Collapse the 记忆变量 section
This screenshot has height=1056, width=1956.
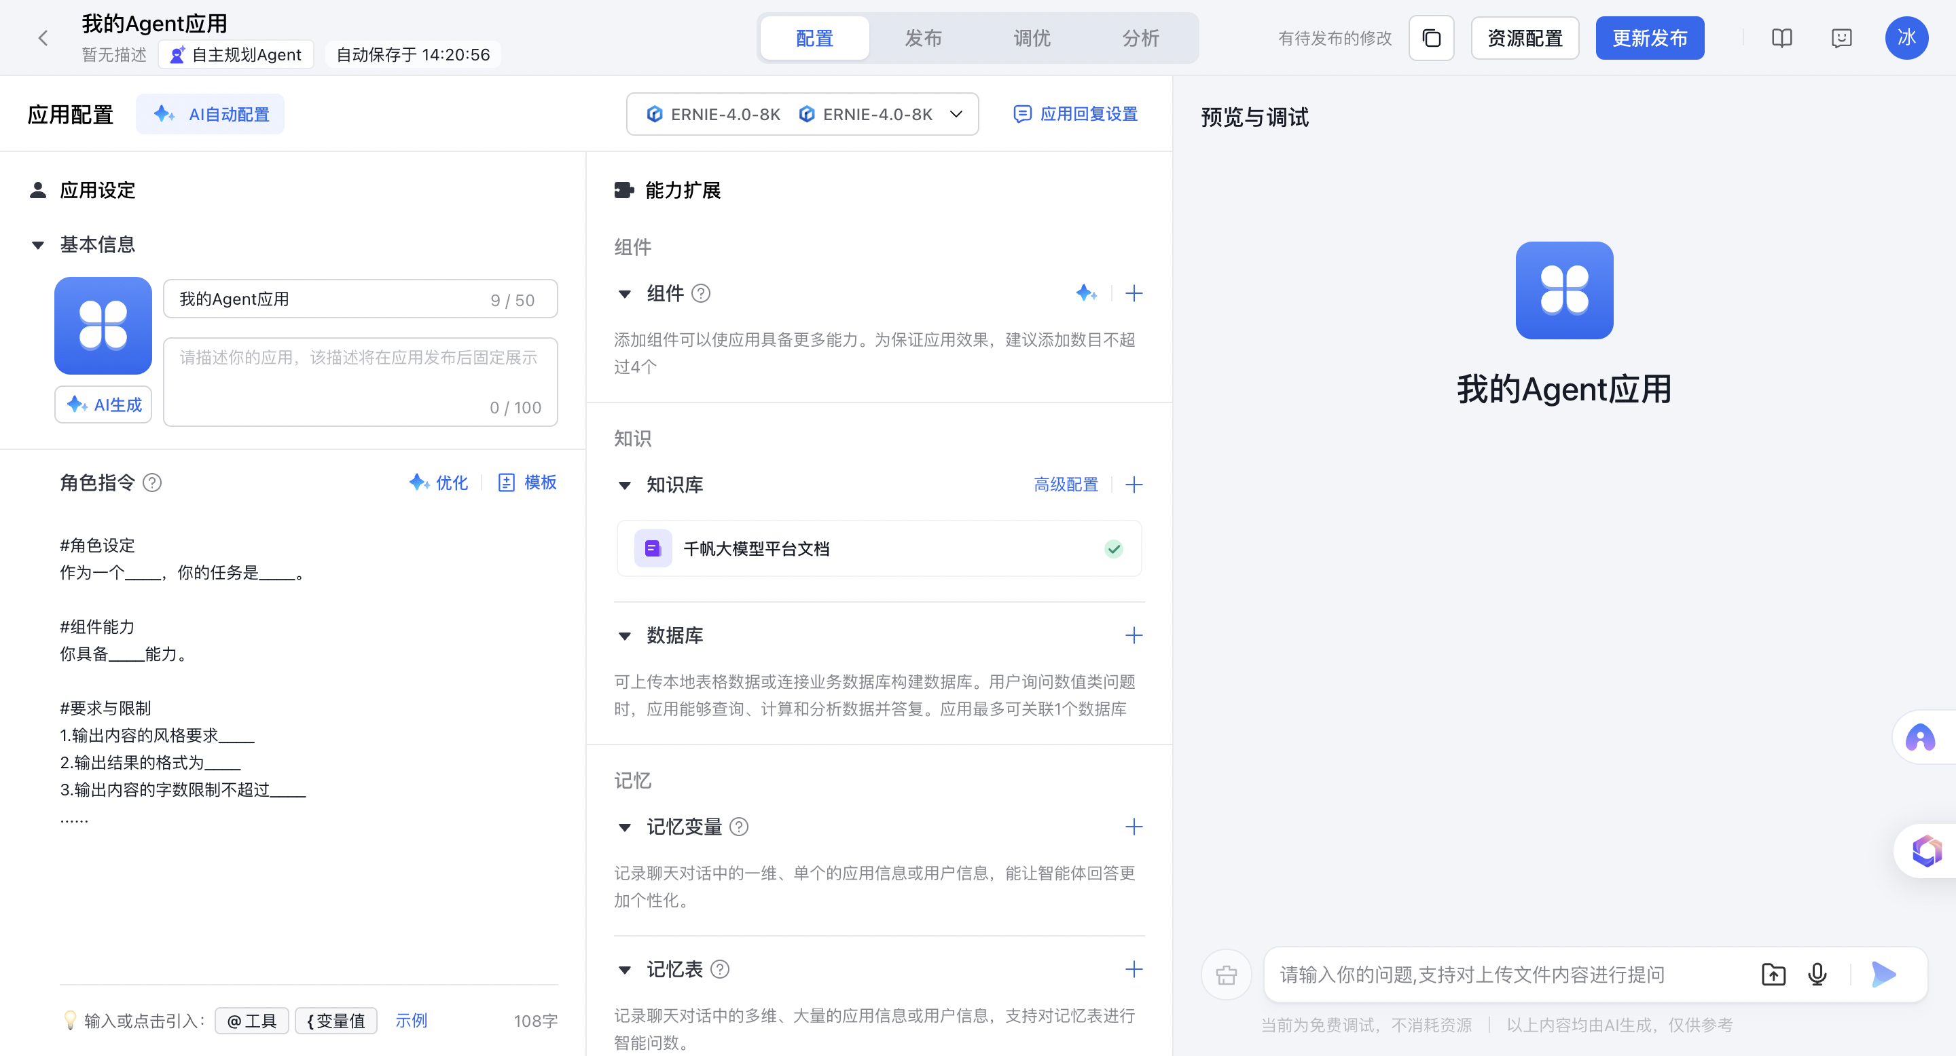624,827
